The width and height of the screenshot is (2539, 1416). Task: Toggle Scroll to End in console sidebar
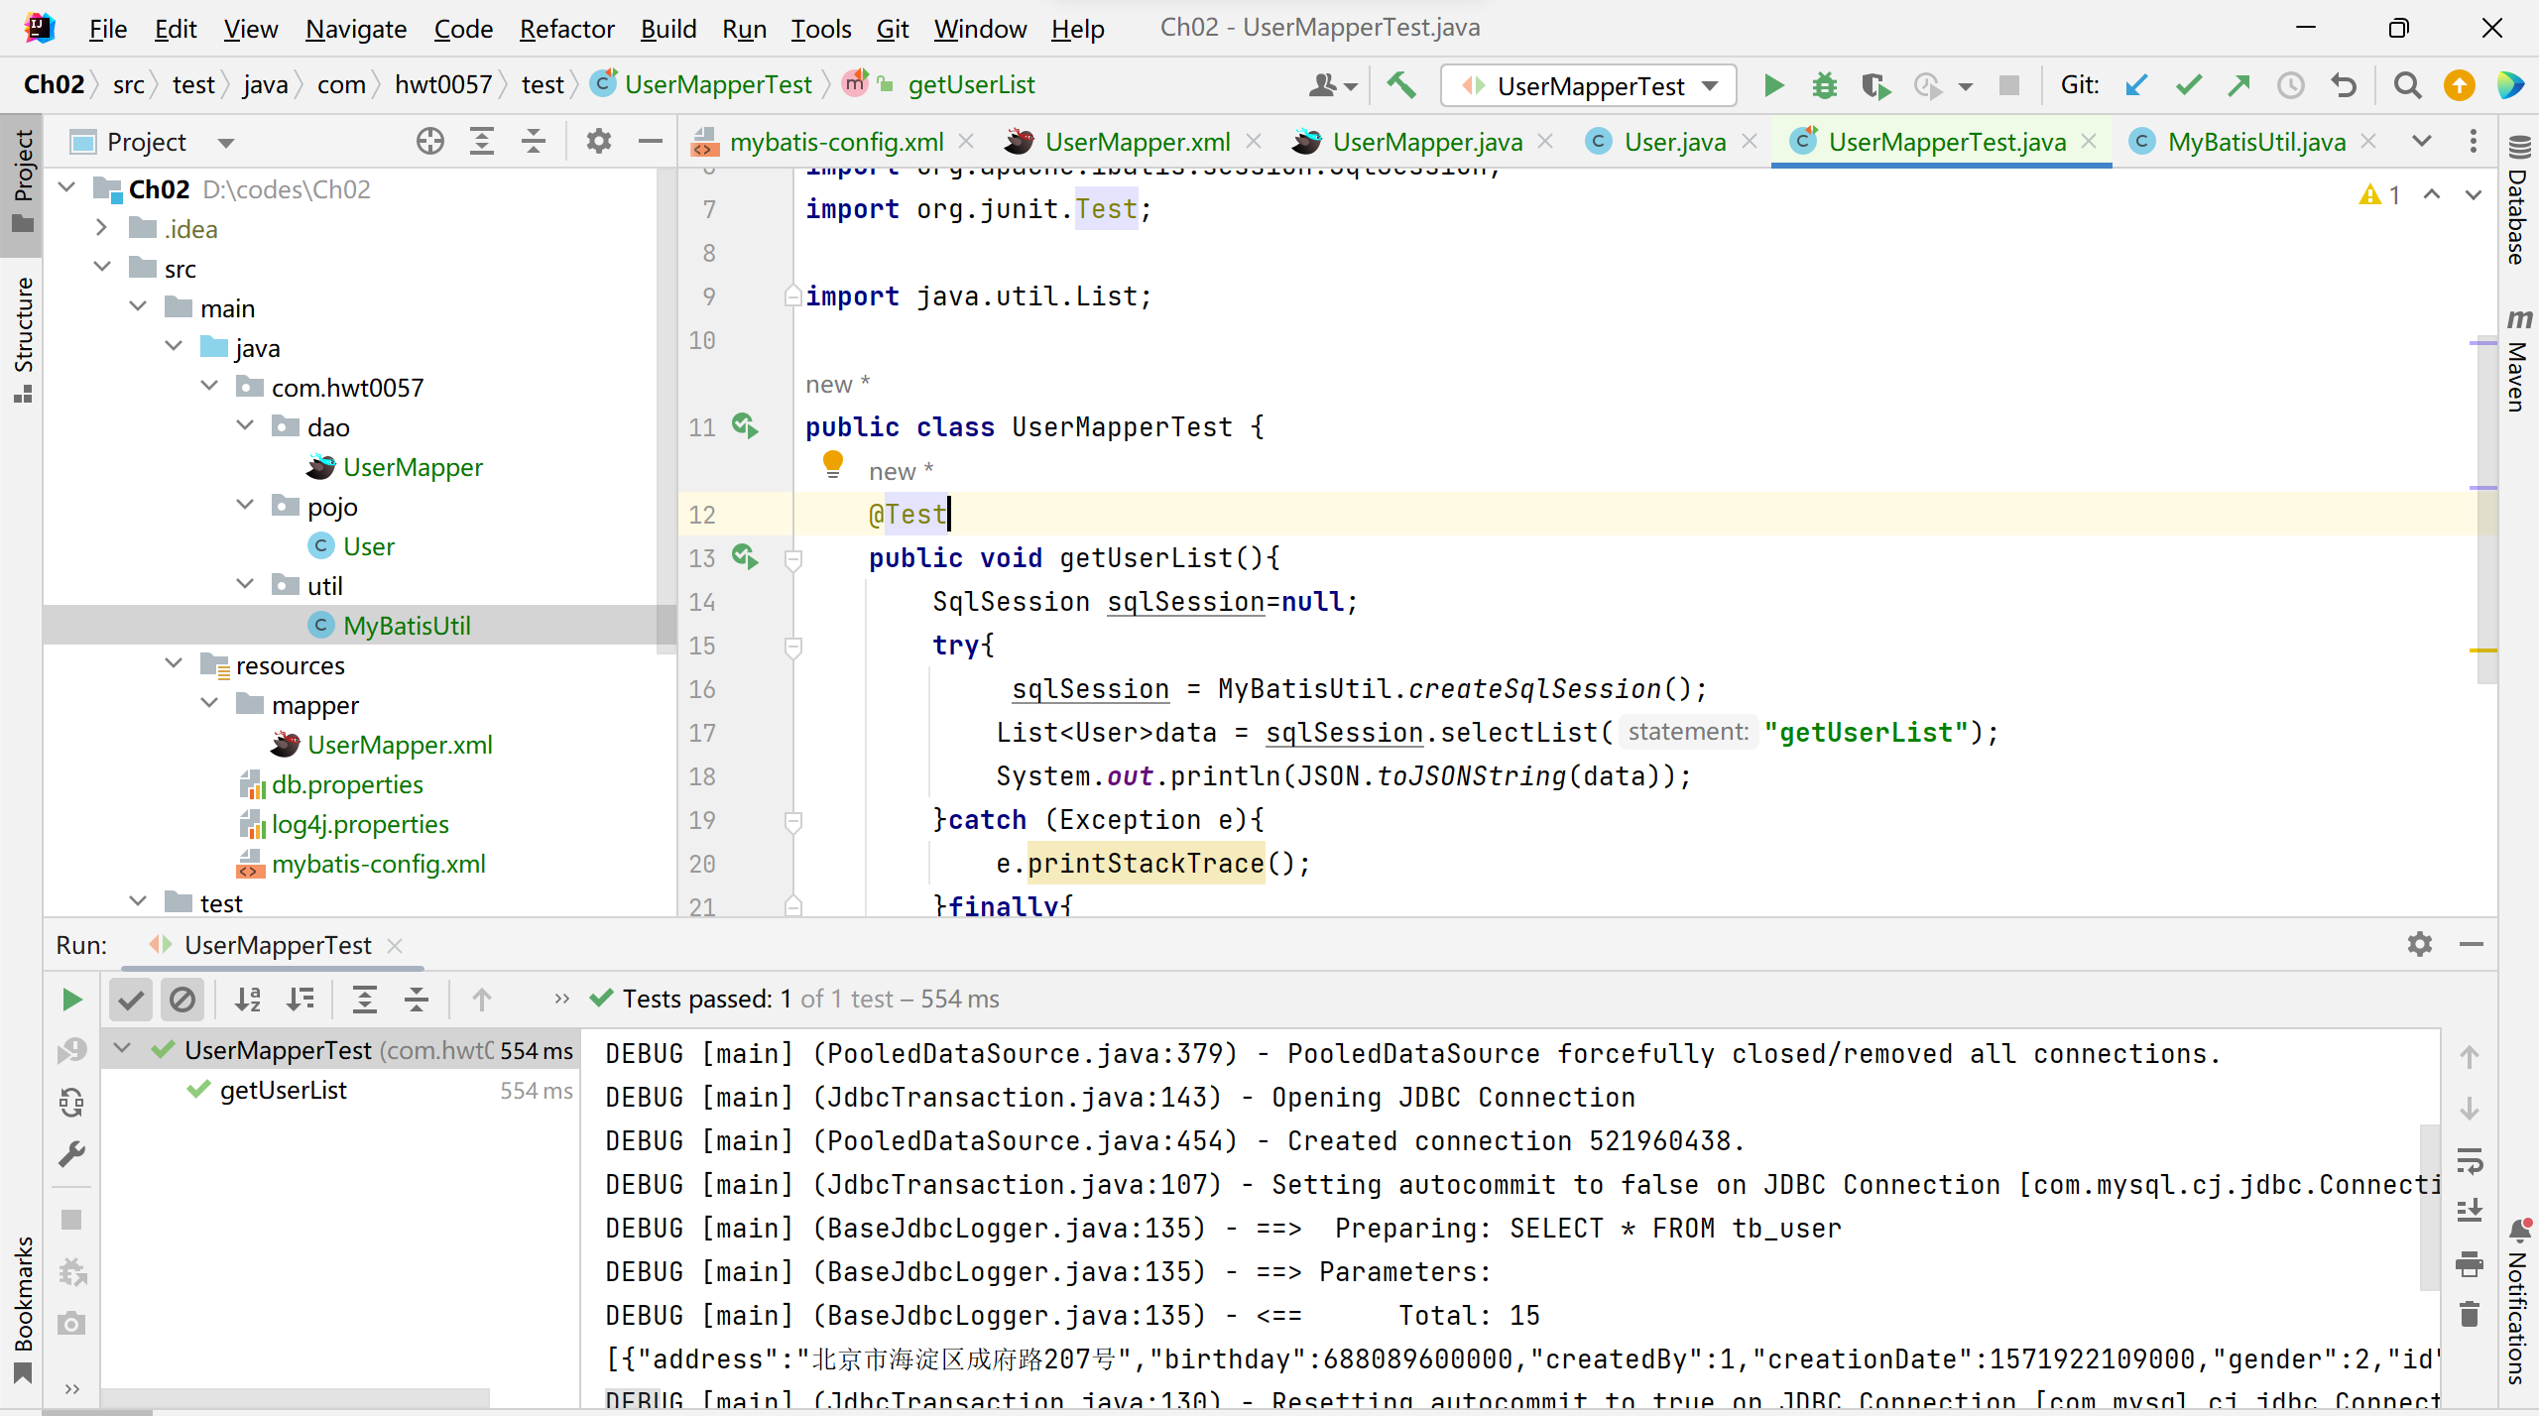[x=2470, y=1212]
